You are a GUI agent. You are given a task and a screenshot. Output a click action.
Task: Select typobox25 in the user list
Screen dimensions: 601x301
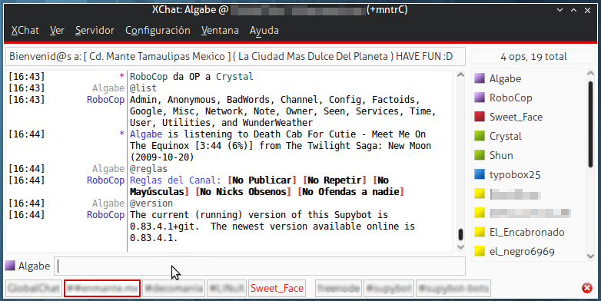click(x=515, y=174)
